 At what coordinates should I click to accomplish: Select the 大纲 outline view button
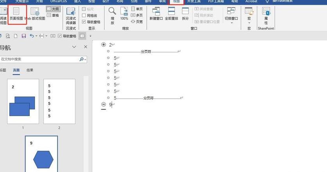[x=53, y=9]
